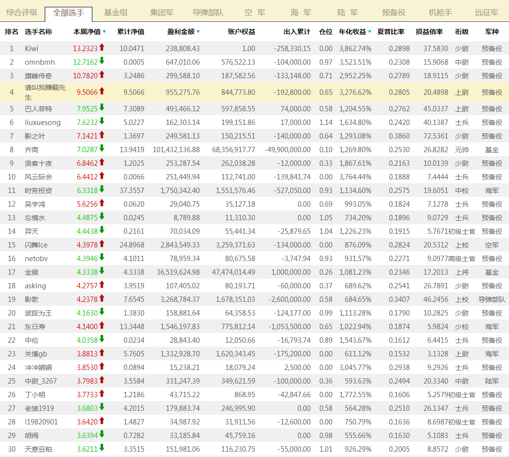Click the 账户权益 column header
The height and width of the screenshot is (457, 509).
pos(242,32)
